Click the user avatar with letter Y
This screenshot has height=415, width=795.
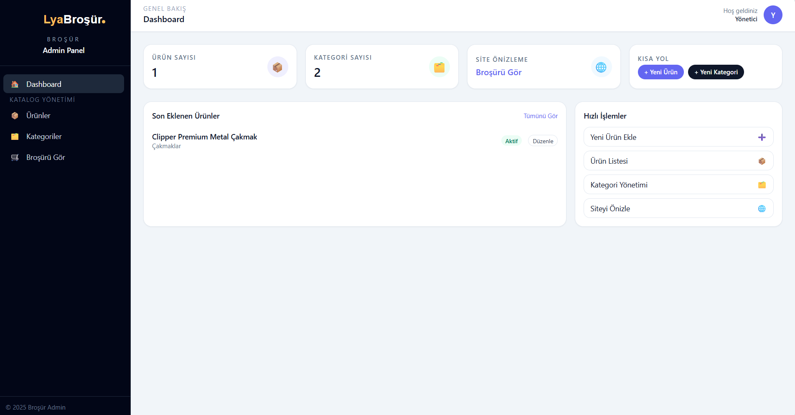click(772, 15)
